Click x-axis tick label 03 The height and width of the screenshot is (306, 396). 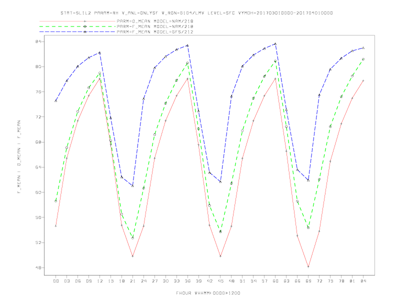point(66,281)
